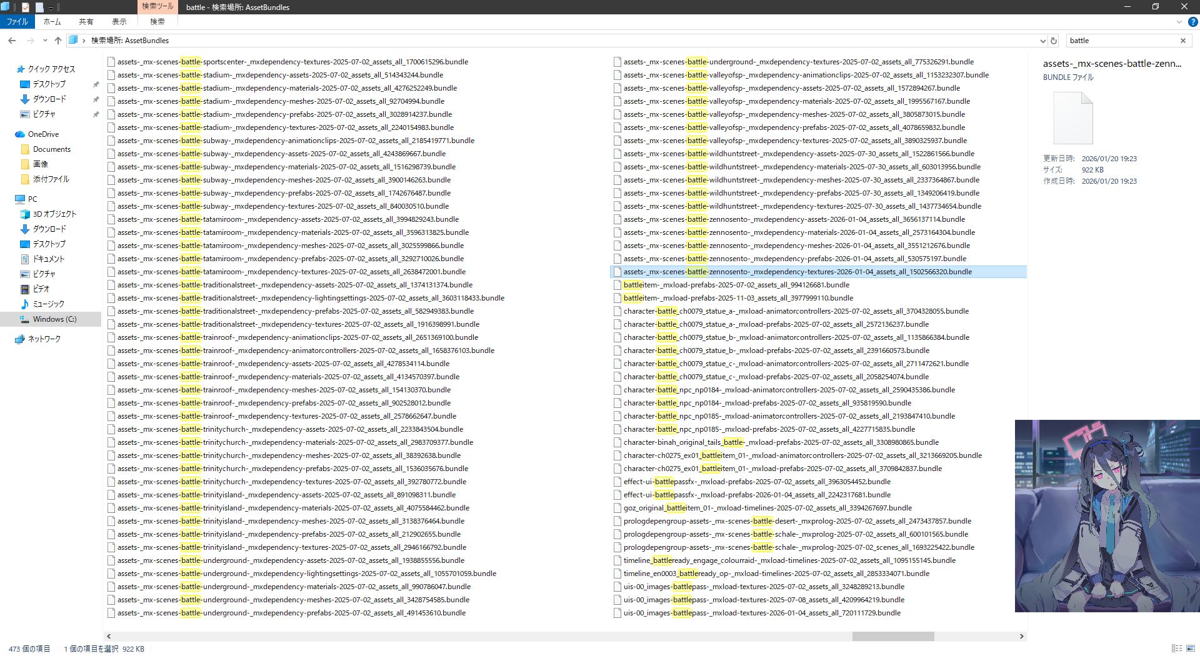Open the Help question mark icon

coord(1192,22)
